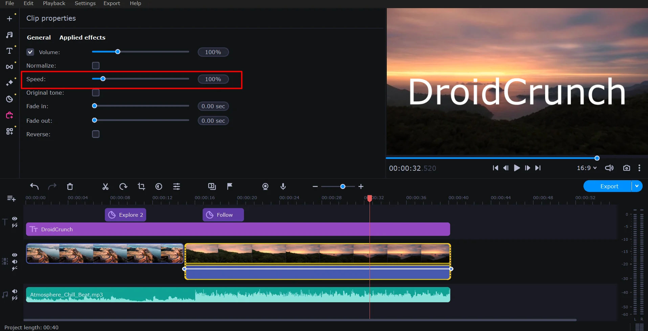Play the preview video
The width and height of the screenshot is (648, 331).
click(517, 168)
